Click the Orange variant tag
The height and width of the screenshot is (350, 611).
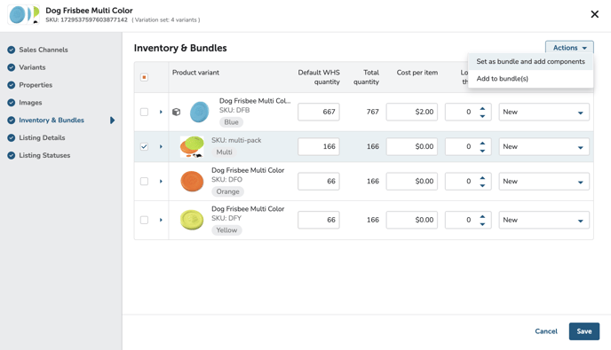pyautogui.click(x=227, y=191)
